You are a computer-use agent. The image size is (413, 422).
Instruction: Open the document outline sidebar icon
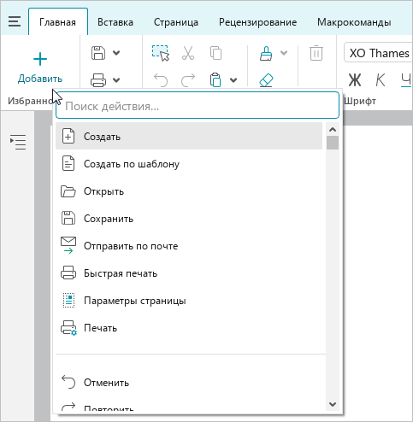tap(18, 142)
